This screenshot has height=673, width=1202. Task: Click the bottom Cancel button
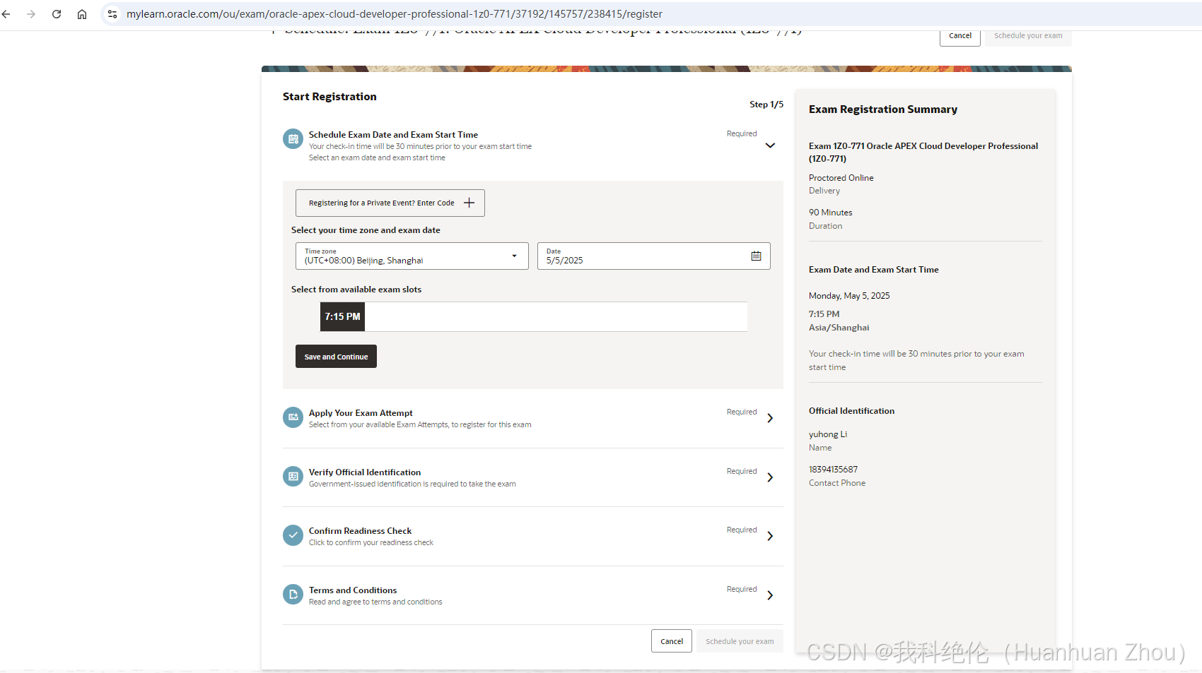(x=672, y=641)
